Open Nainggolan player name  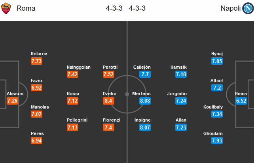point(79,67)
